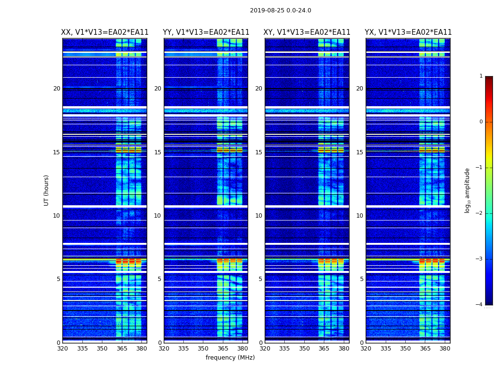Click the yellow band at 15 hours in YY plot
The width and height of the screenshot is (500, 381).
pyautogui.click(x=230, y=150)
